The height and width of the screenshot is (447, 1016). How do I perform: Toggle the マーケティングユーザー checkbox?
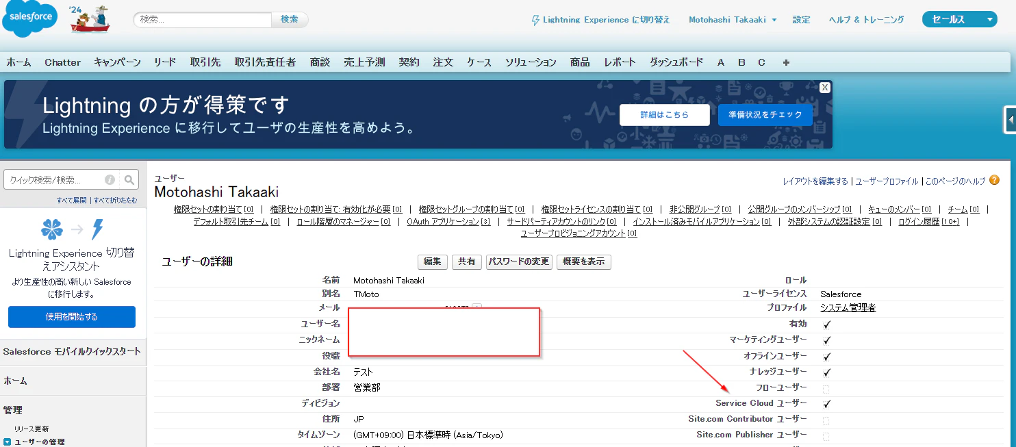tap(826, 340)
